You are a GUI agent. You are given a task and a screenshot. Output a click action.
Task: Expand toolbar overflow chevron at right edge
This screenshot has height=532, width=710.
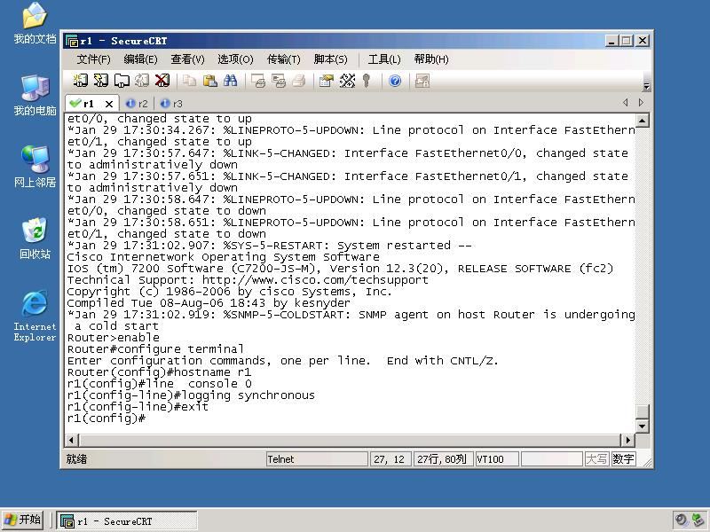[646, 86]
